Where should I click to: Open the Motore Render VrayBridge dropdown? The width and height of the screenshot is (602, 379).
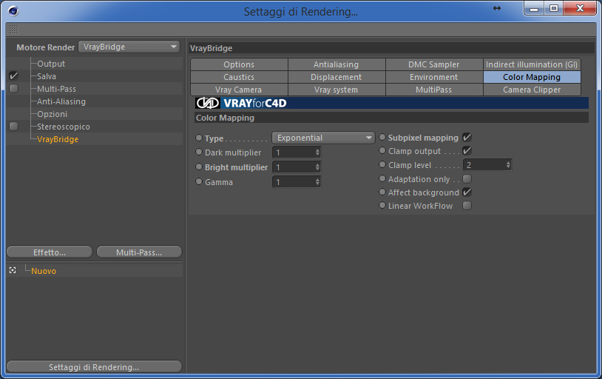129,47
